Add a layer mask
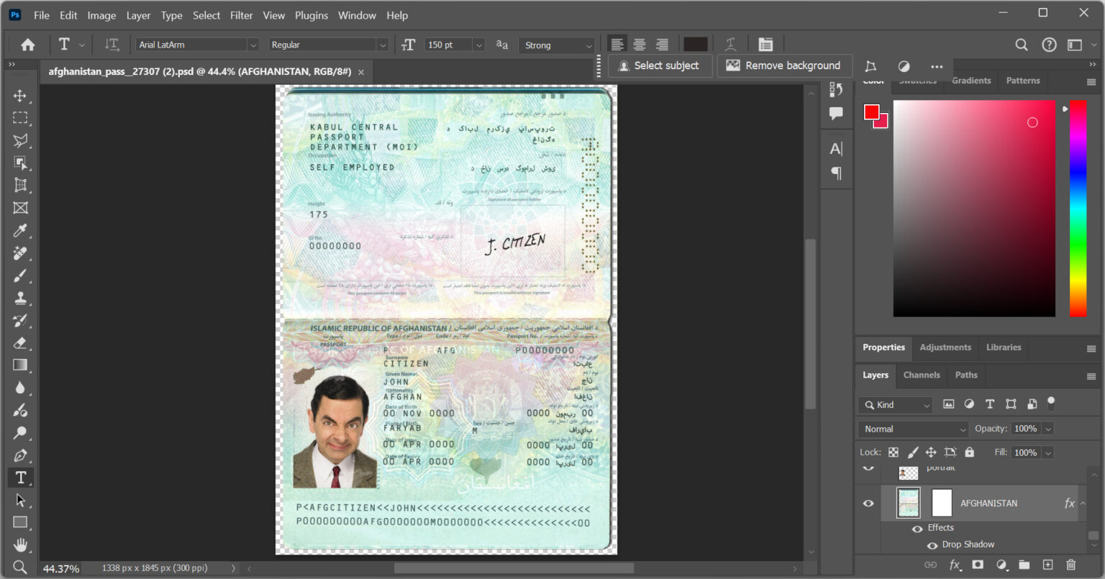 coord(978,565)
